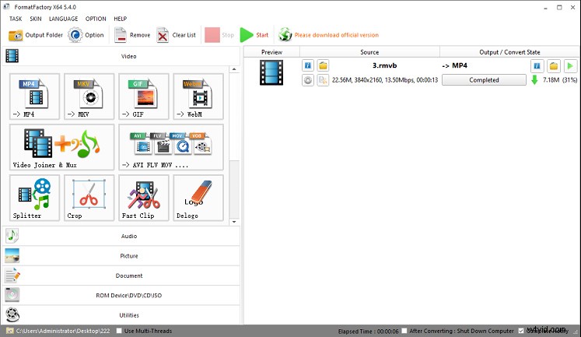Click the Preview column header
The height and width of the screenshot is (337, 581).
[271, 52]
